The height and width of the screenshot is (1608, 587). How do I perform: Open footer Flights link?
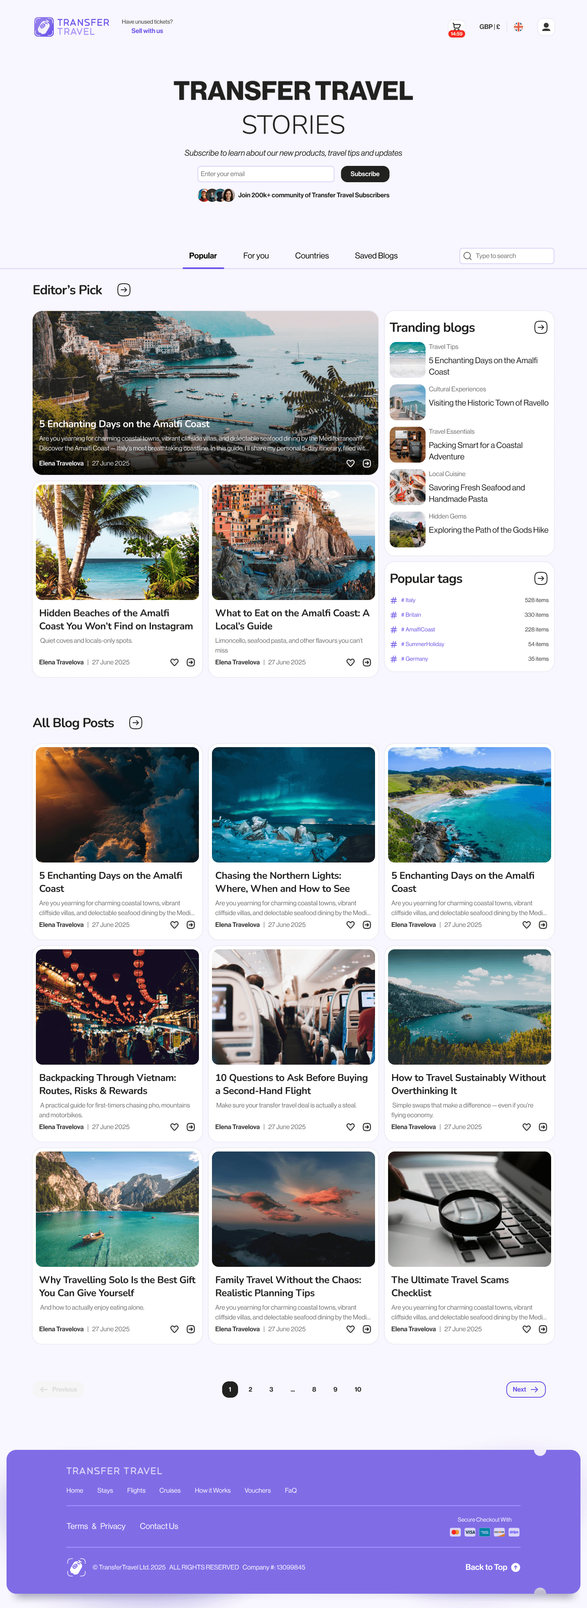[136, 1491]
